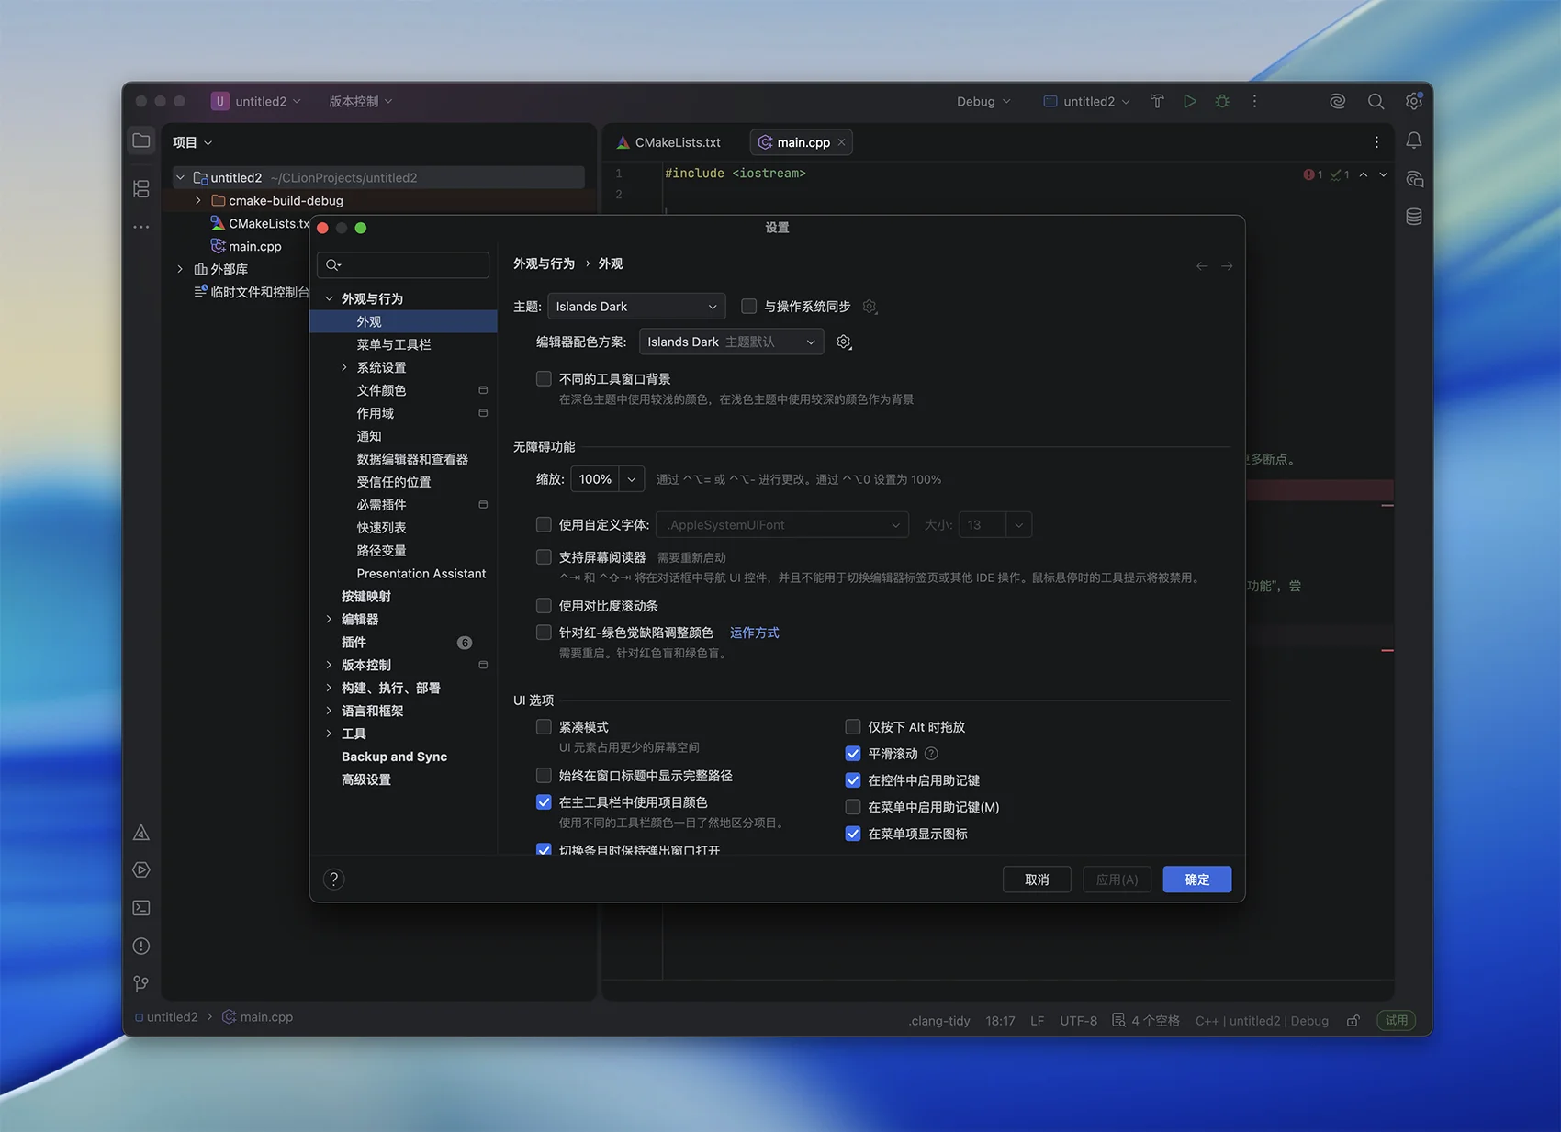Open the 100% zoom dropdown
Viewport: 1561px width, 1132px height.
point(631,479)
